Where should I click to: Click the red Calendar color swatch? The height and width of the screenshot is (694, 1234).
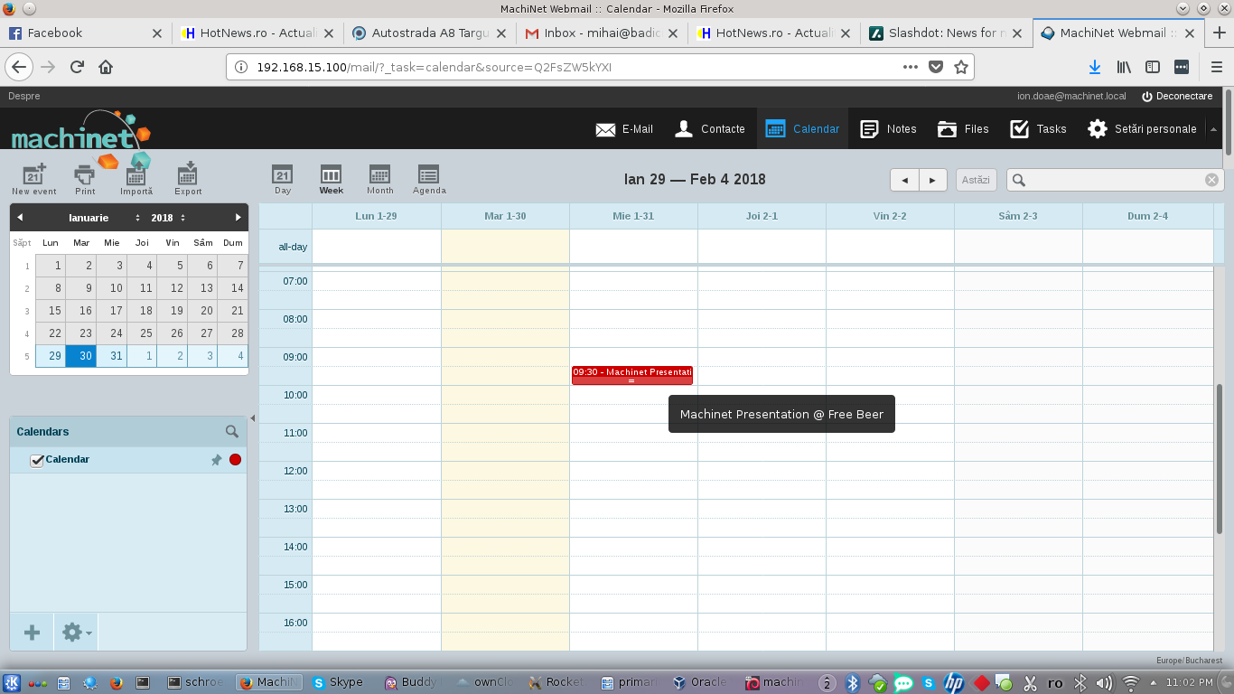[236, 460]
